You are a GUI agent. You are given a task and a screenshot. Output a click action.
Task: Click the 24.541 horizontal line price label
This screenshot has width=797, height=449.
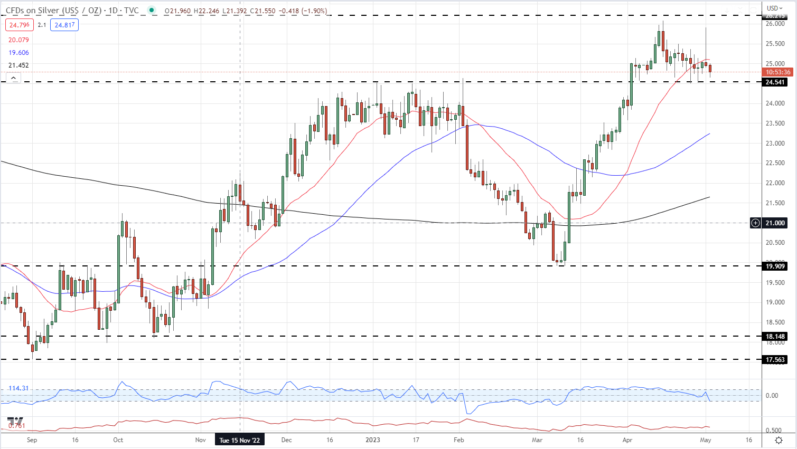click(775, 82)
